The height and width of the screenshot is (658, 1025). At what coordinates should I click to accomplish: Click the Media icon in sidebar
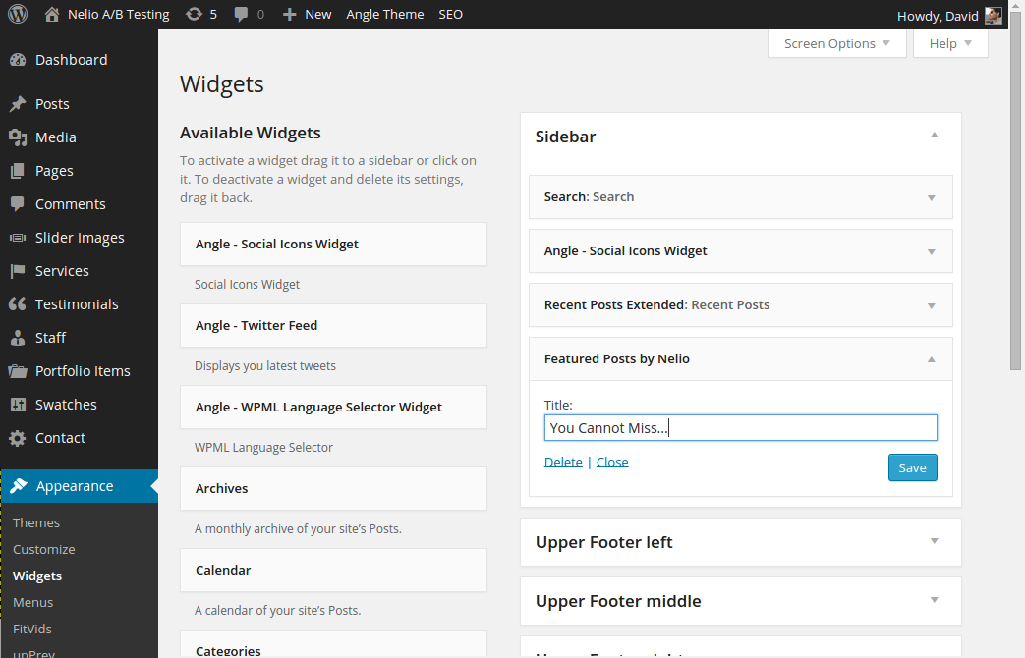(18, 137)
